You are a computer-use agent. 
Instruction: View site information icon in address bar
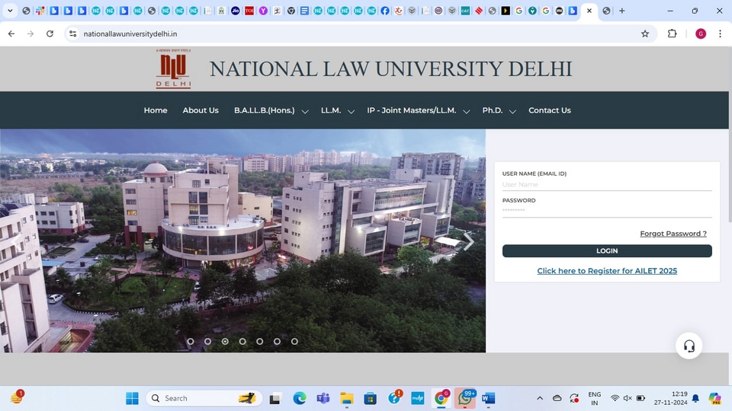[x=73, y=33]
